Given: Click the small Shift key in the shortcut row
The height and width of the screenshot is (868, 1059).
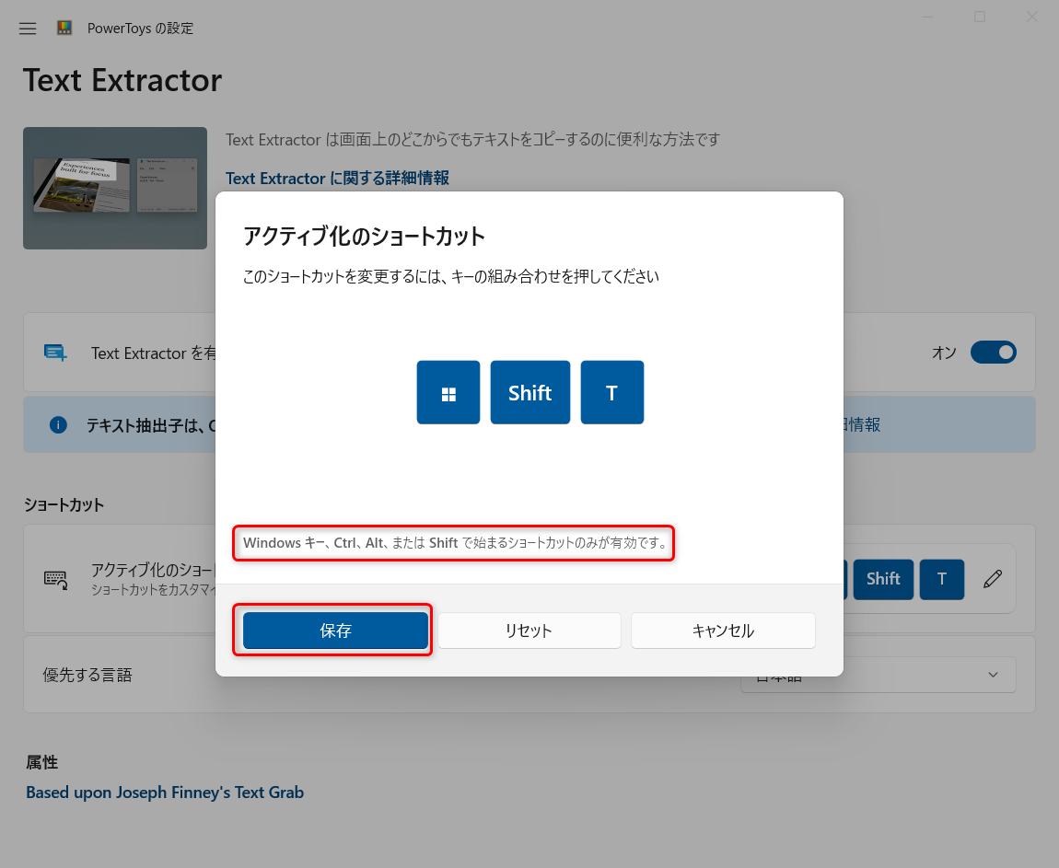Looking at the screenshot, I should [883, 579].
